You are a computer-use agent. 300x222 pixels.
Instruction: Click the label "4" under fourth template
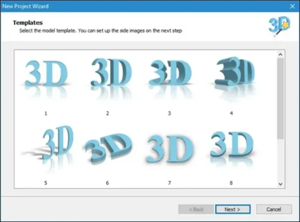pyautogui.click(x=231, y=113)
